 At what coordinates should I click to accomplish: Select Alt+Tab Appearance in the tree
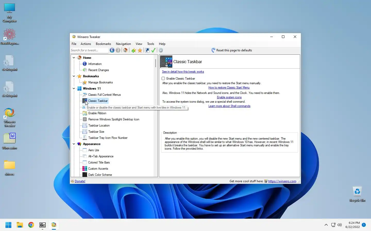coord(101,156)
